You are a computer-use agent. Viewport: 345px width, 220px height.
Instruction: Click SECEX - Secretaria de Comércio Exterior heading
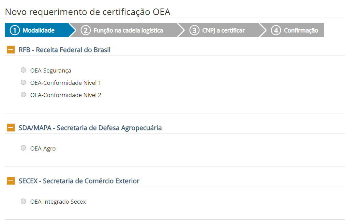(79, 181)
